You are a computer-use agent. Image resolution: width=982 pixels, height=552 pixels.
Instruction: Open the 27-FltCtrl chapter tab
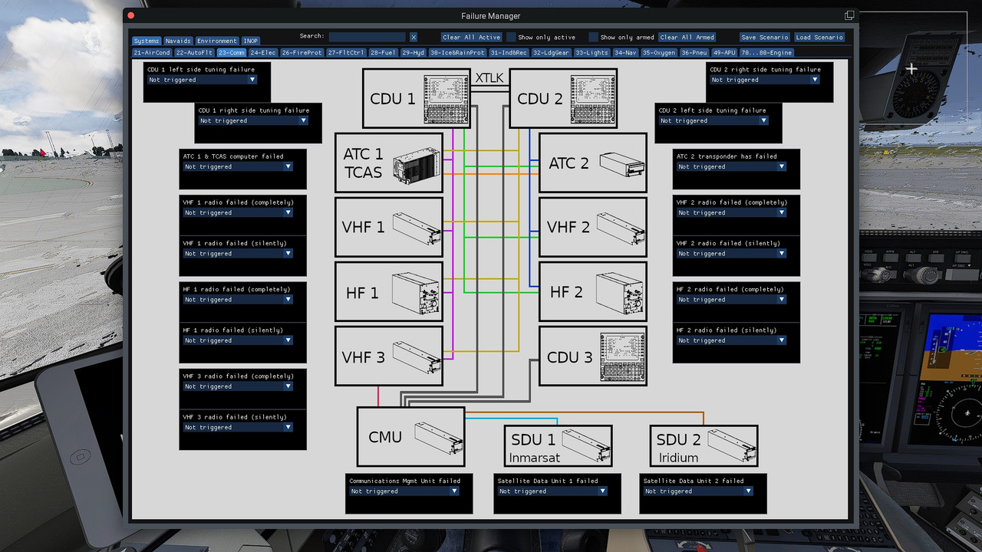point(347,53)
